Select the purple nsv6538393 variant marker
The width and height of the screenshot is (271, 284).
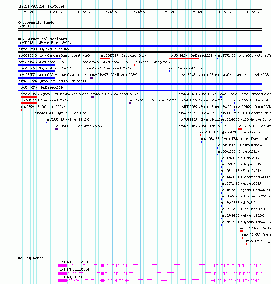click(x=56, y=129)
